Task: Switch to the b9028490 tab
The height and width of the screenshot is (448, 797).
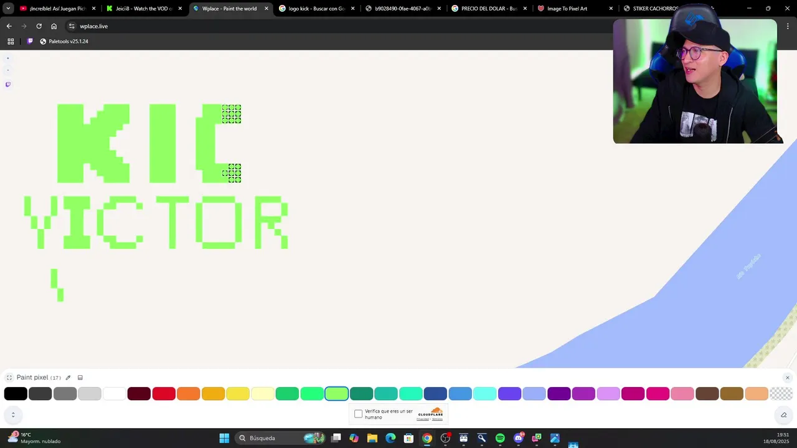Action: [x=402, y=9]
